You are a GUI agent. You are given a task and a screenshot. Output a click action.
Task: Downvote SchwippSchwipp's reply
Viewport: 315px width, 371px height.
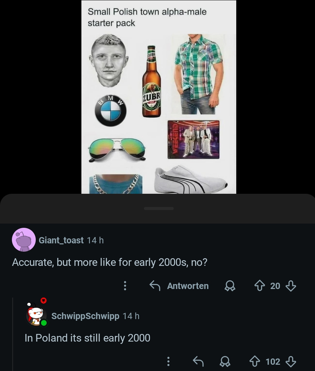coord(291,362)
